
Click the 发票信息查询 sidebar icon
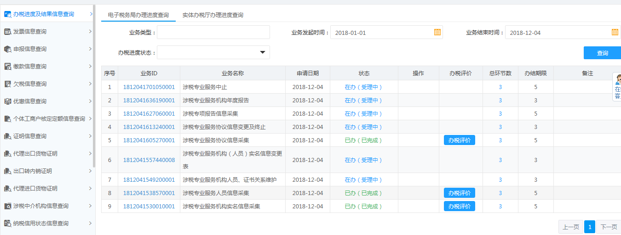[8, 32]
